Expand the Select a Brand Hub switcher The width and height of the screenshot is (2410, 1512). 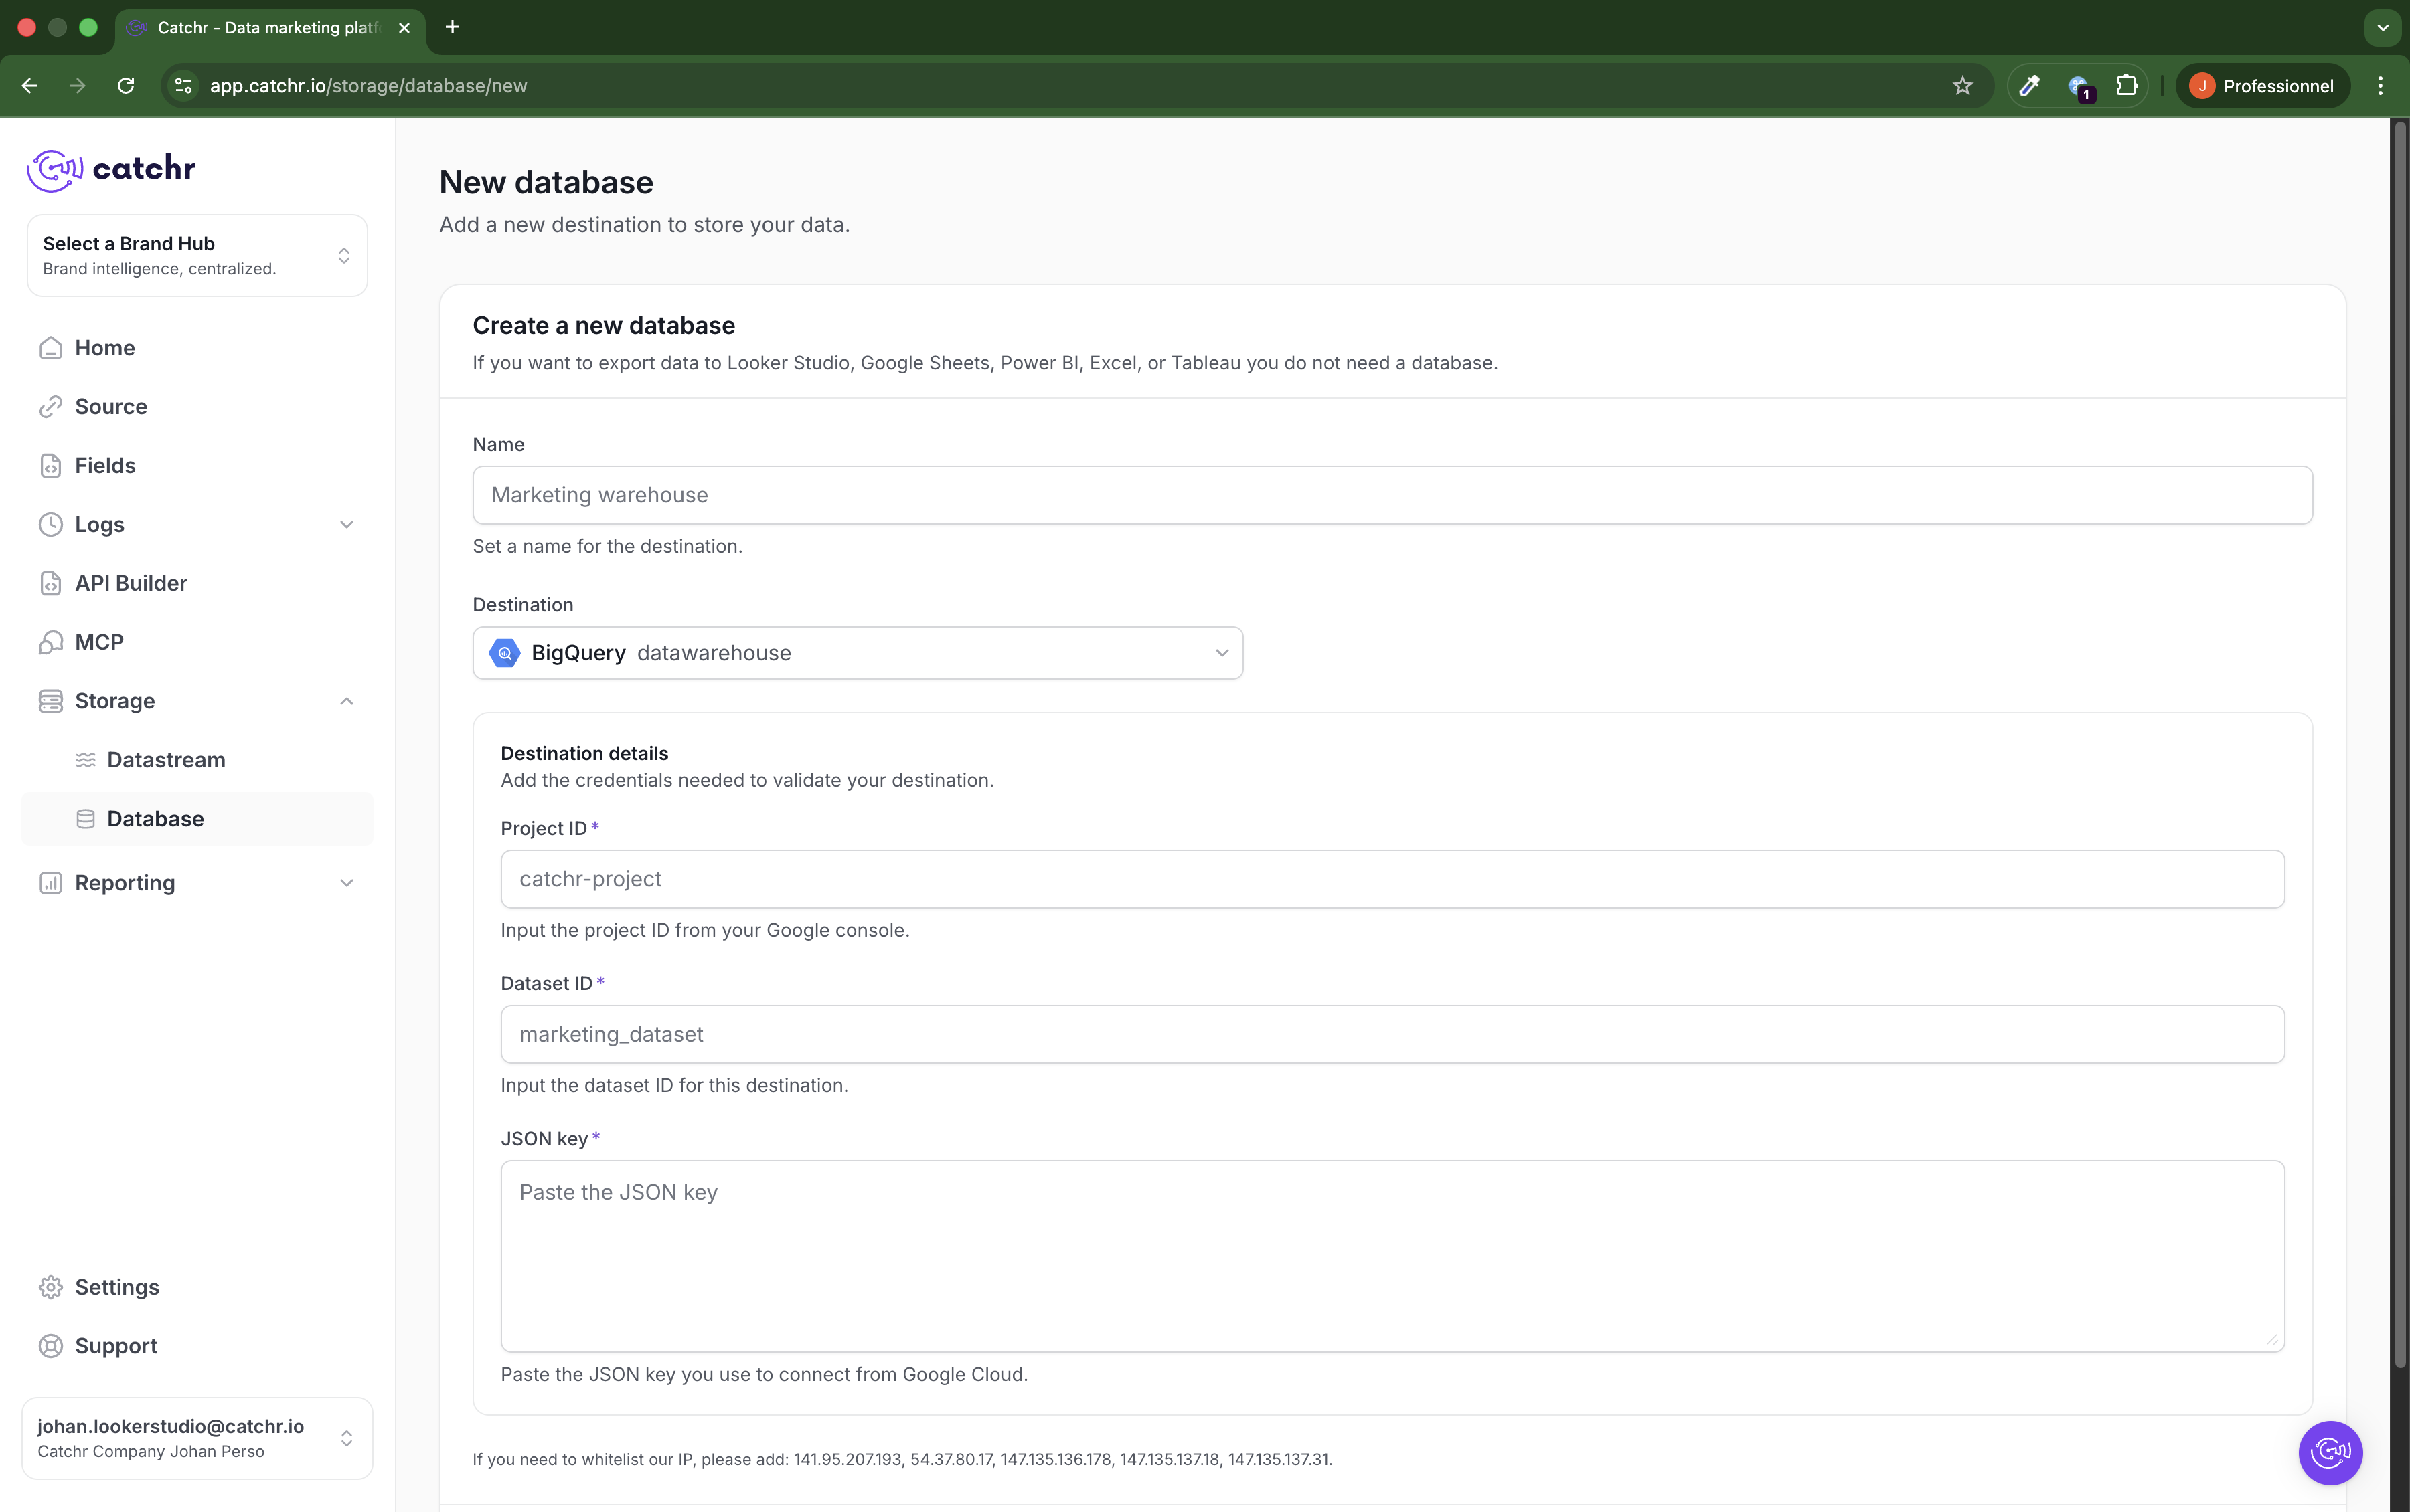197,255
